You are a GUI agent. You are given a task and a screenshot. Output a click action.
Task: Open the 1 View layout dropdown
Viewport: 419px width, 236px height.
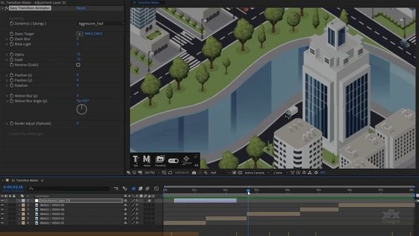280,173
